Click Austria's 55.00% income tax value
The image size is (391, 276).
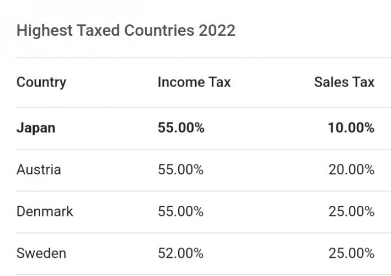click(181, 169)
